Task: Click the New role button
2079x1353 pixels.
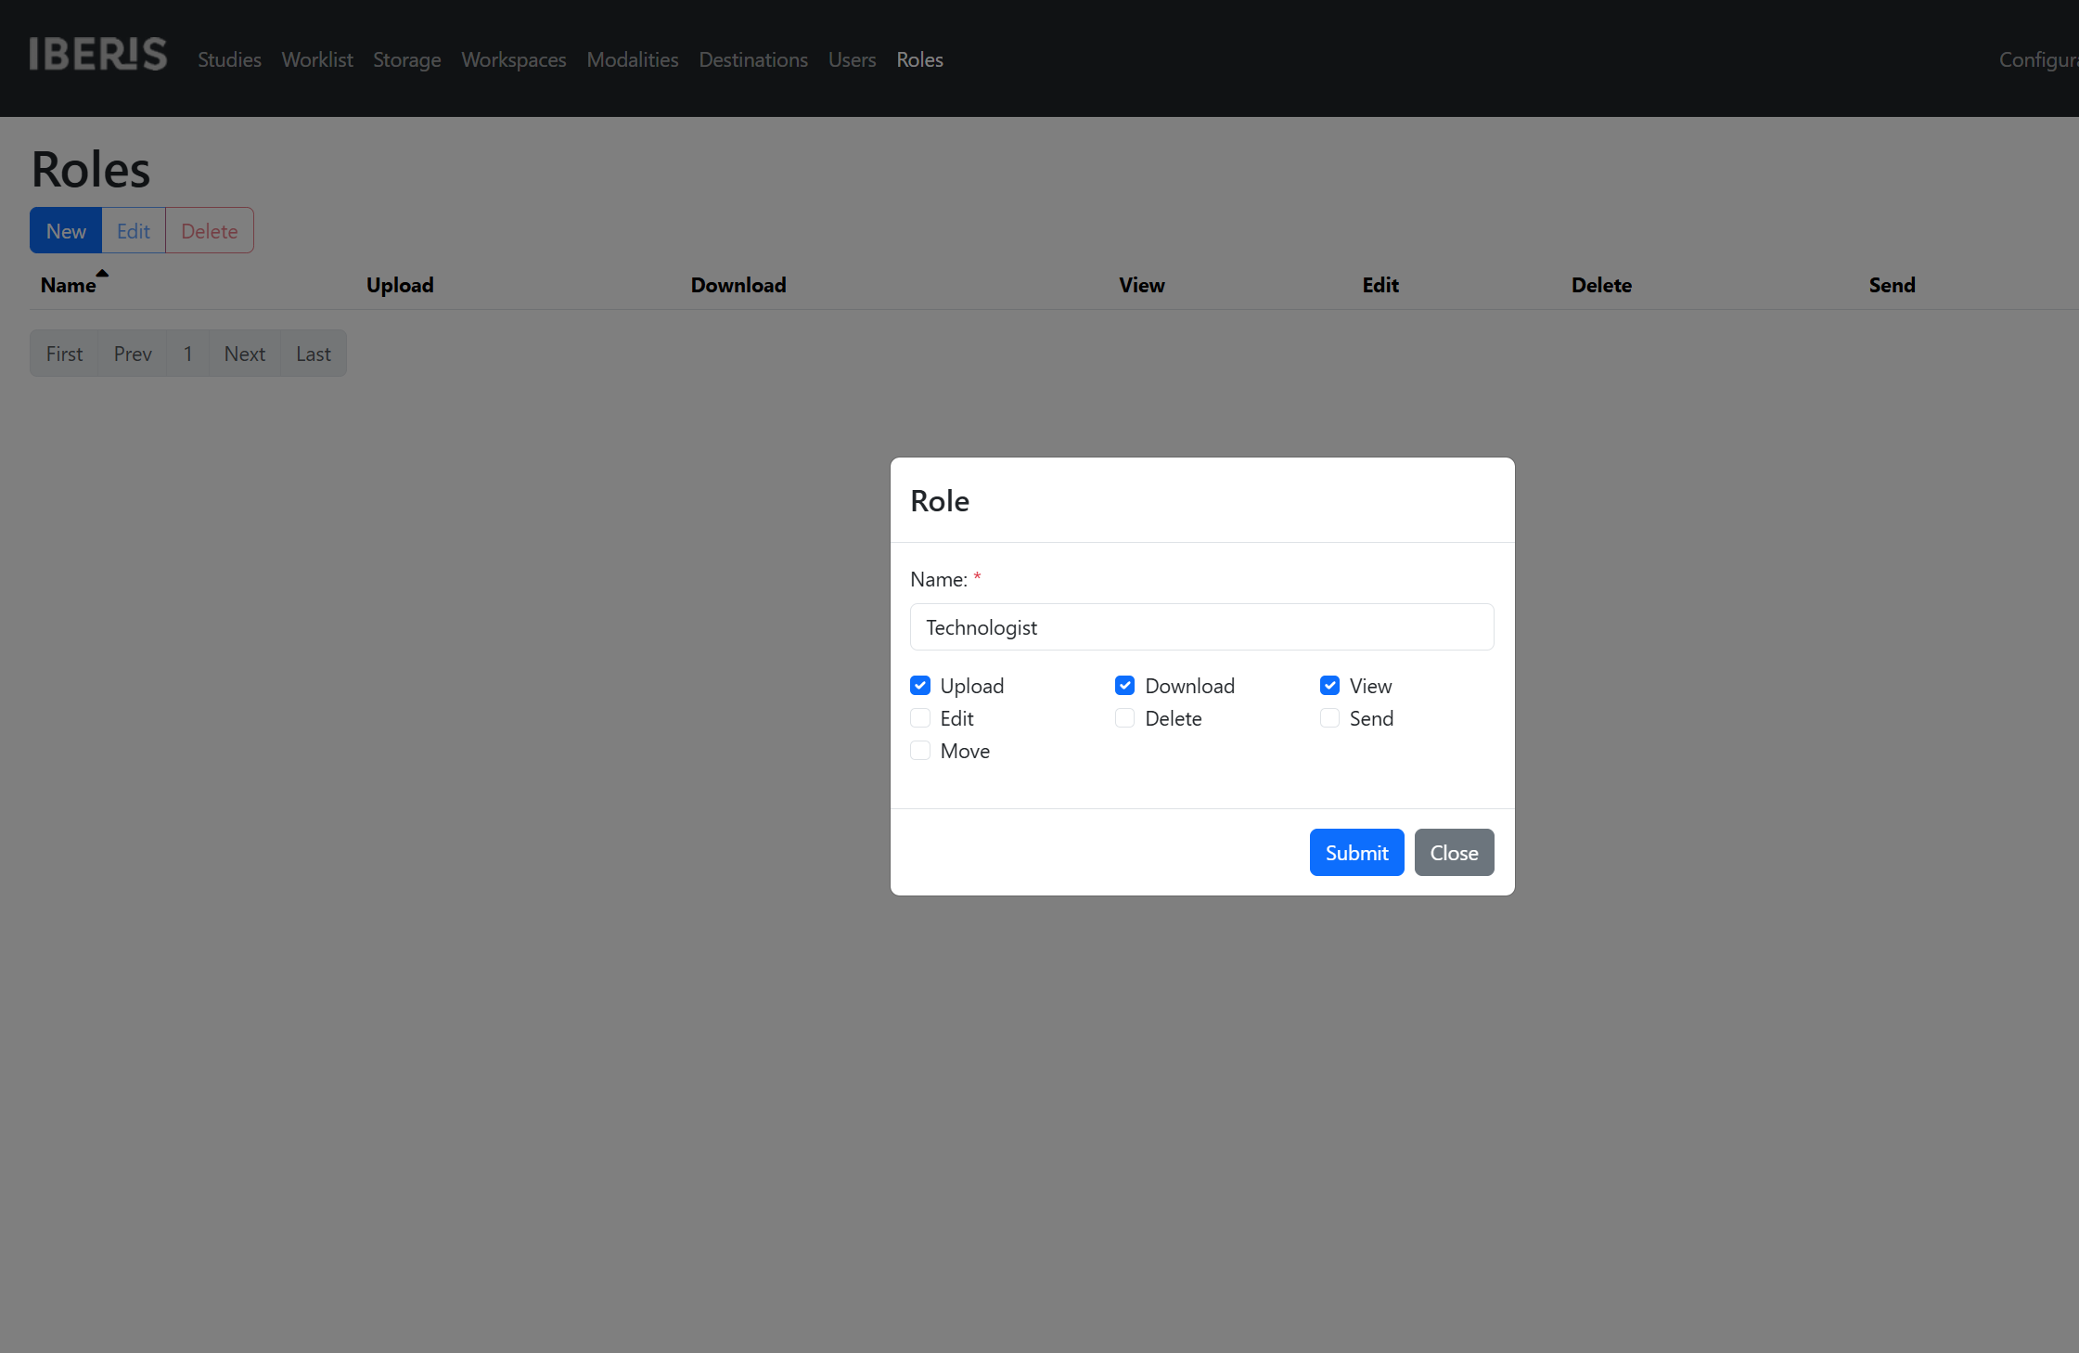Action: [x=66, y=230]
